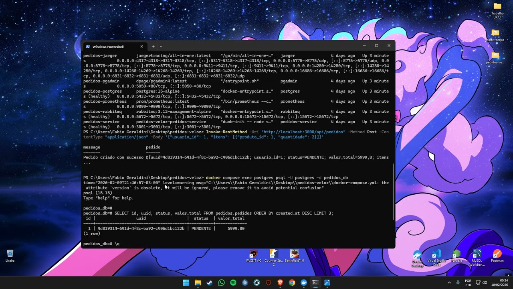Open volume control in the system tray
The width and height of the screenshot is (513, 289).
point(485,283)
